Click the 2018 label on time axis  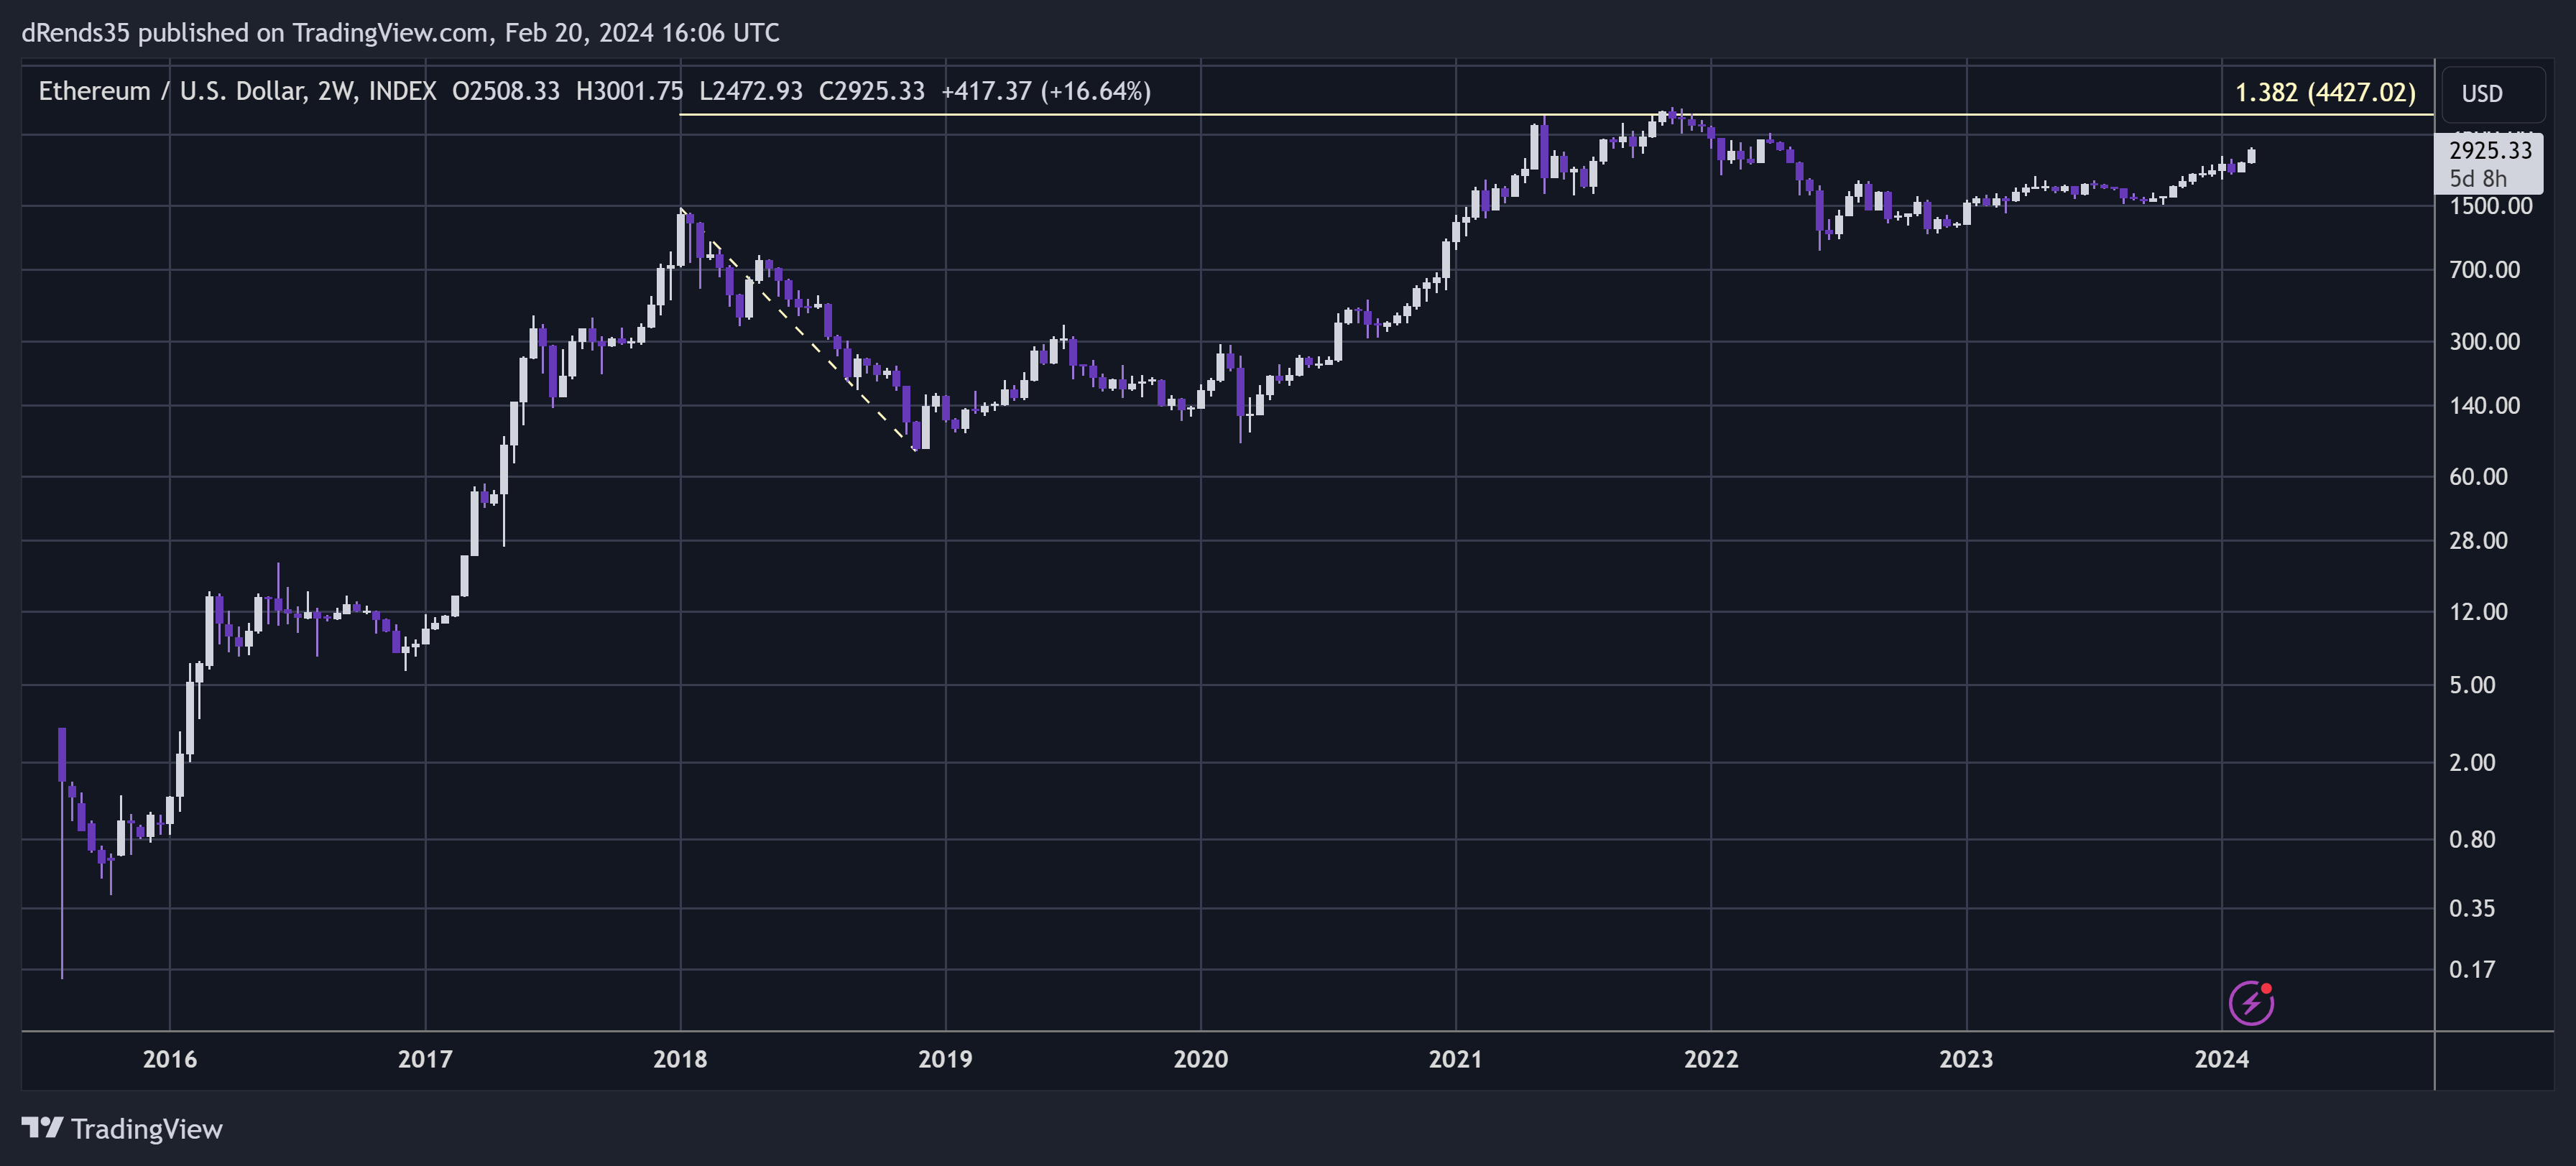coord(680,1059)
